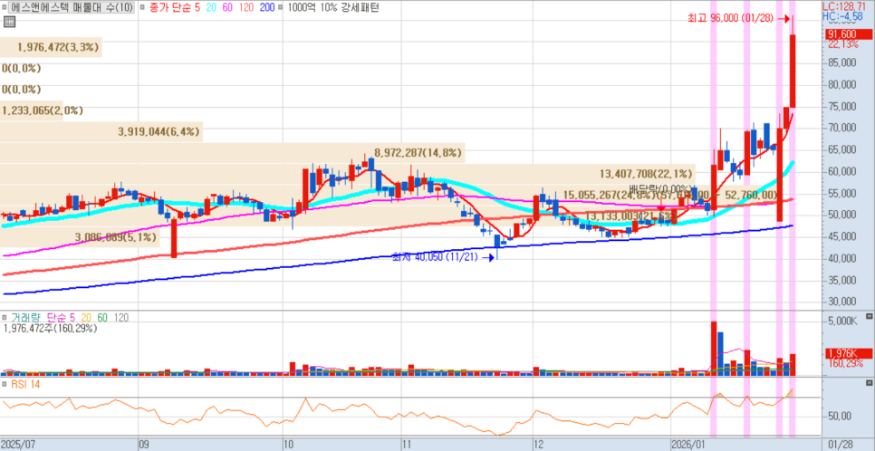
Task: Click the 5,000K volume axis label
Action: [x=841, y=321]
